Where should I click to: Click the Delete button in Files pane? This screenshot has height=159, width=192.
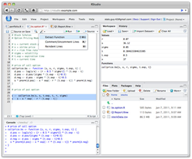pos(145,91)
